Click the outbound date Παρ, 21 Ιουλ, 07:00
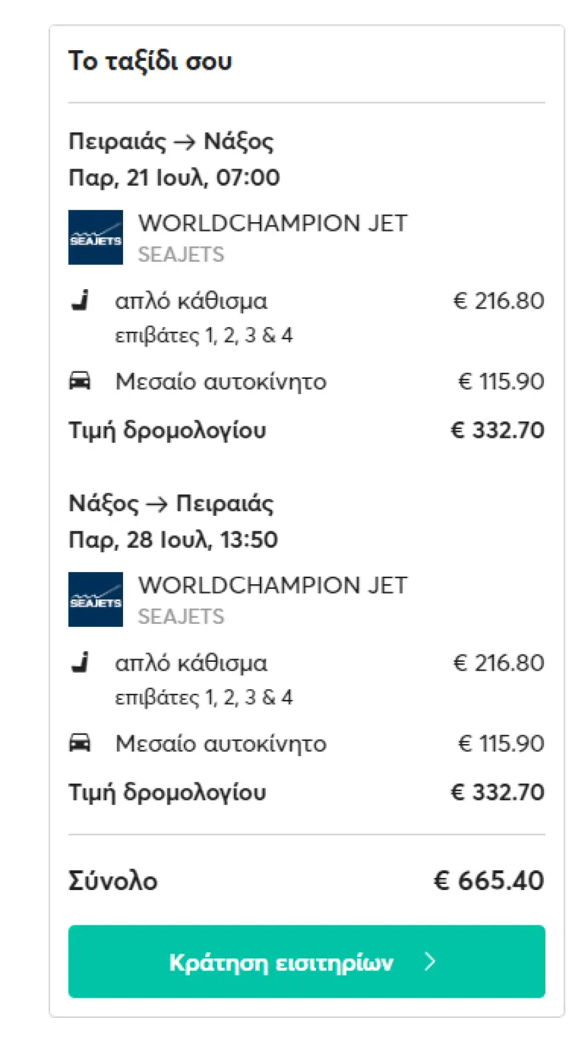Screen dimensions: 588x1062 [x=174, y=178]
